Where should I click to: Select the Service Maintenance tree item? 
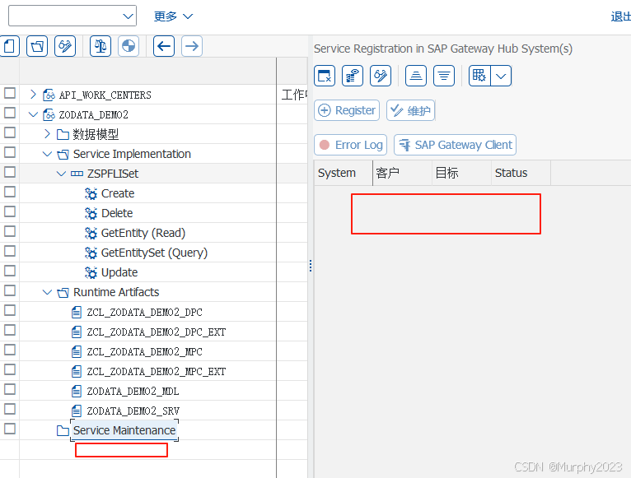tap(124, 430)
